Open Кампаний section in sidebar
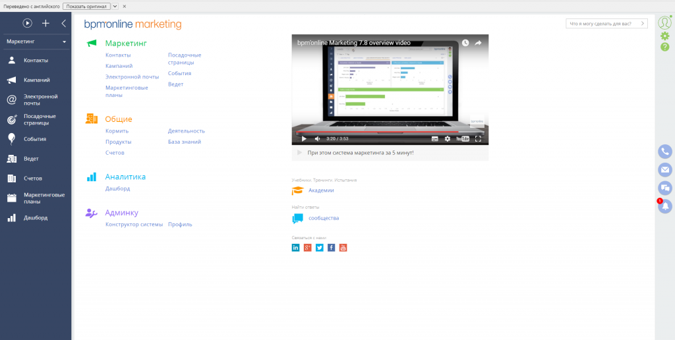 pos(36,80)
